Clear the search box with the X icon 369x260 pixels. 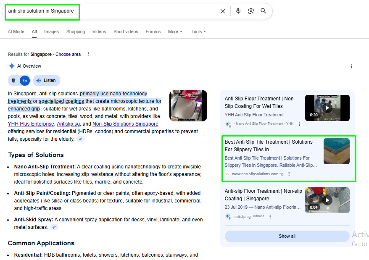click(223, 11)
